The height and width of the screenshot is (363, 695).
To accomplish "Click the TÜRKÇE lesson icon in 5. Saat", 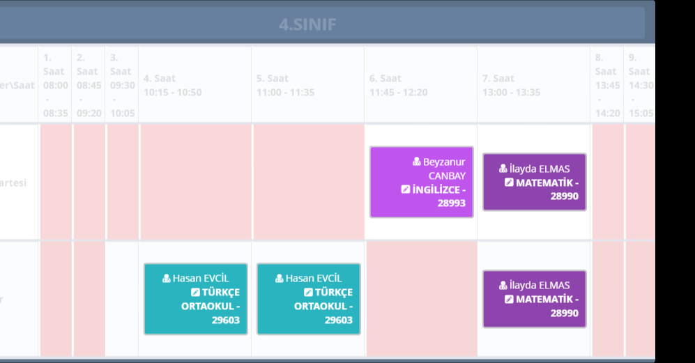I will coord(308,292).
